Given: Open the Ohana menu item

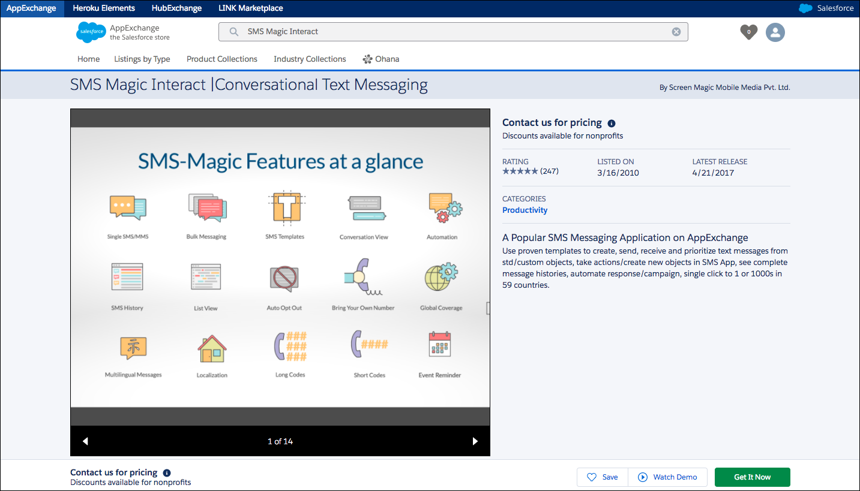Looking at the screenshot, I should (381, 59).
